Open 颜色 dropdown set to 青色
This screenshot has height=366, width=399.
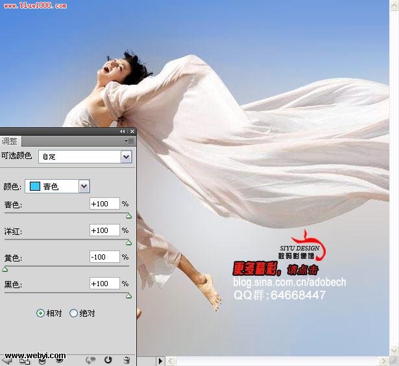coord(57,186)
